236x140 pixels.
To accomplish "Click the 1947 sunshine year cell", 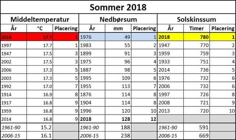I will coord(170,45).
